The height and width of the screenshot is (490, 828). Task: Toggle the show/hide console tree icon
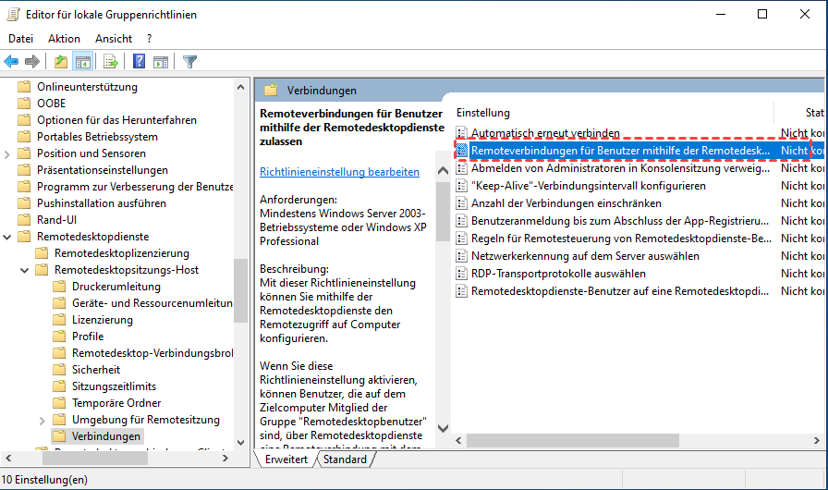pyautogui.click(x=83, y=62)
